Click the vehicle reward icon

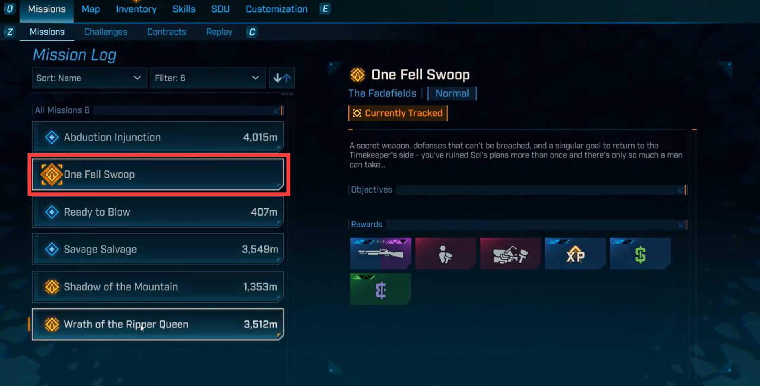tap(510, 254)
